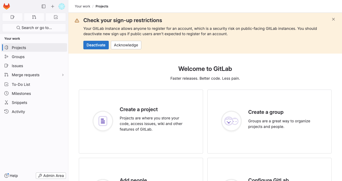Screen dimensions: 342x181
Task: Click the Your work breadcrumb link
Action: pyautogui.click(x=83, y=6)
